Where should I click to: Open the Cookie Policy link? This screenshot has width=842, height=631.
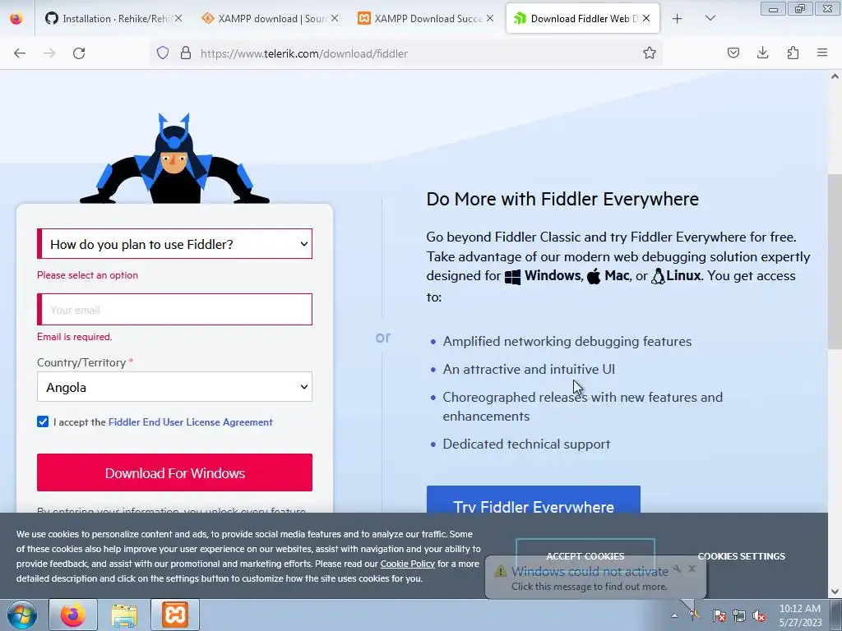click(x=408, y=564)
